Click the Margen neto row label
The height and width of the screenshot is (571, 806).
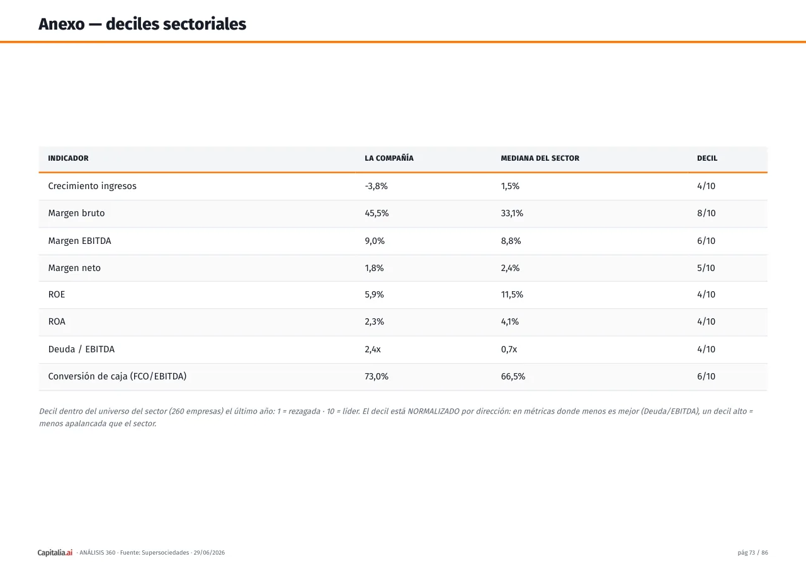tap(74, 268)
